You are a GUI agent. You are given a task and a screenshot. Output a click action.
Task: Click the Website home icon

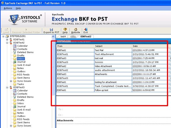[x=76, y=29]
